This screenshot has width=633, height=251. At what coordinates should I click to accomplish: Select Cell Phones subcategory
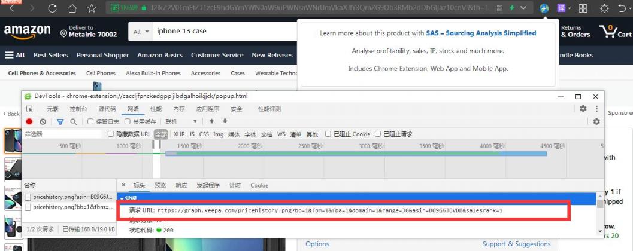(x=101, y=74)
